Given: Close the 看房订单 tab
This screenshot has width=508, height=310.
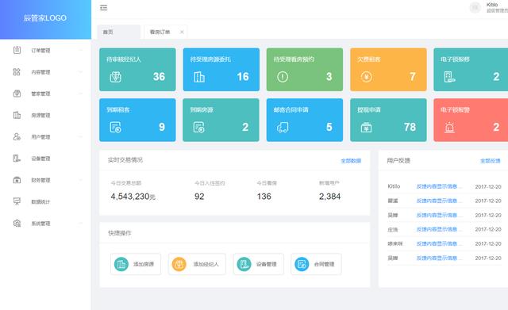Looking at the screenshot, I should (182, 32).
